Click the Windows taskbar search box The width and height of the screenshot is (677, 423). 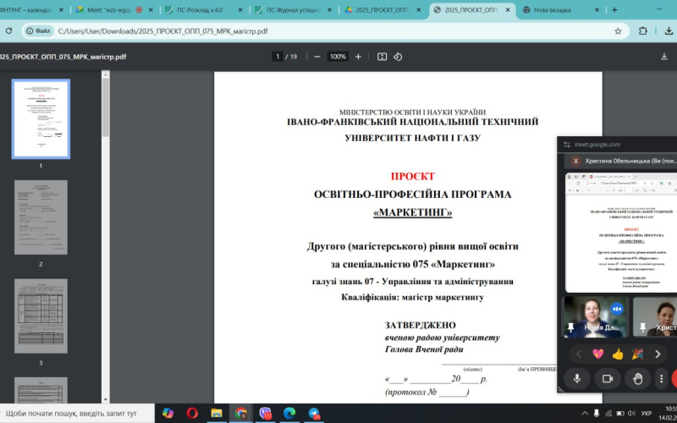(76, 413)
